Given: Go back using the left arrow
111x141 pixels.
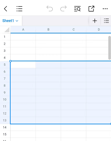Looking at the screenshot, I should (x=6, y=9).
